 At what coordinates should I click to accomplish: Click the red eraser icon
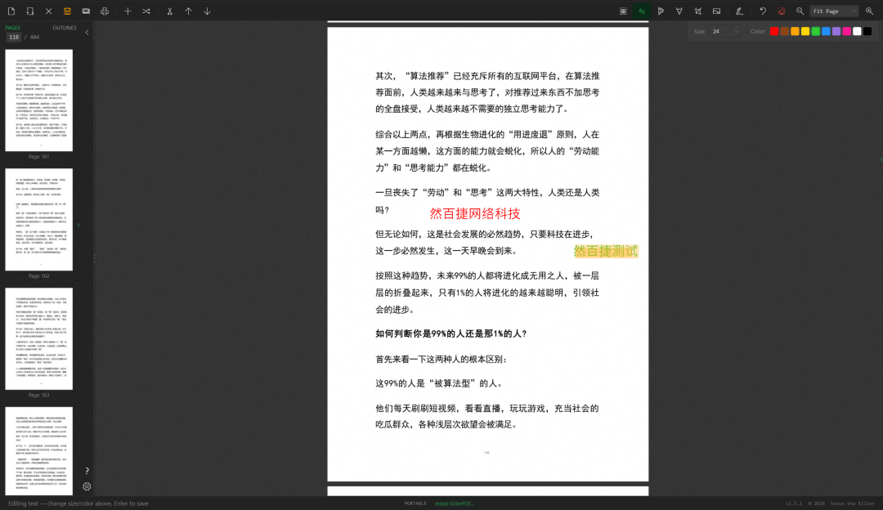(x=781, y=11)
